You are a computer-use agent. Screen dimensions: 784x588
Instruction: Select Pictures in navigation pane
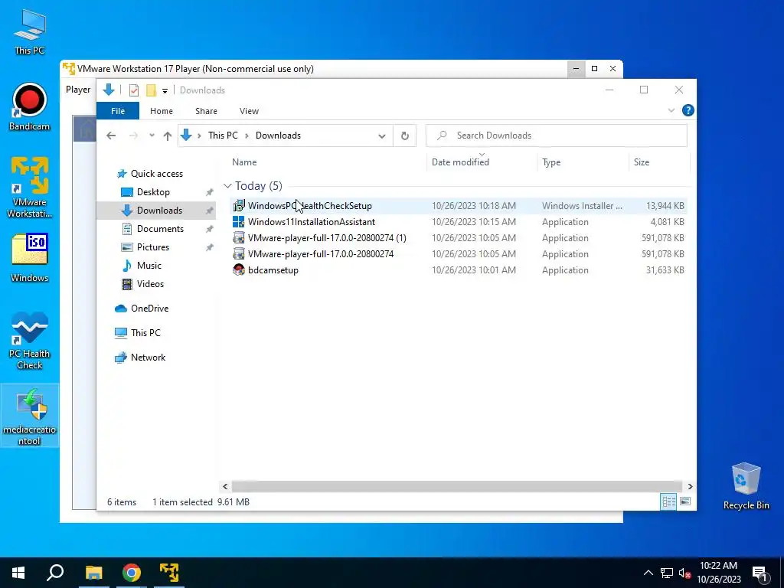tap(152, 247)
